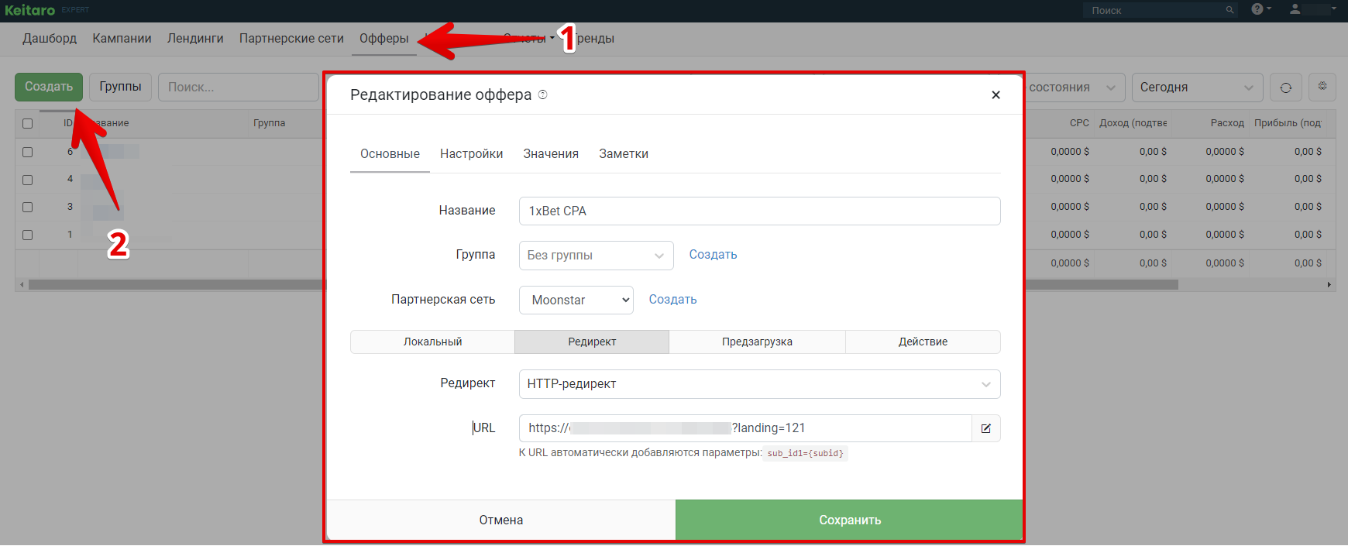Open table column settings gear
The width and height of the screenshot is (1348, 546).
coord(1322,87)
